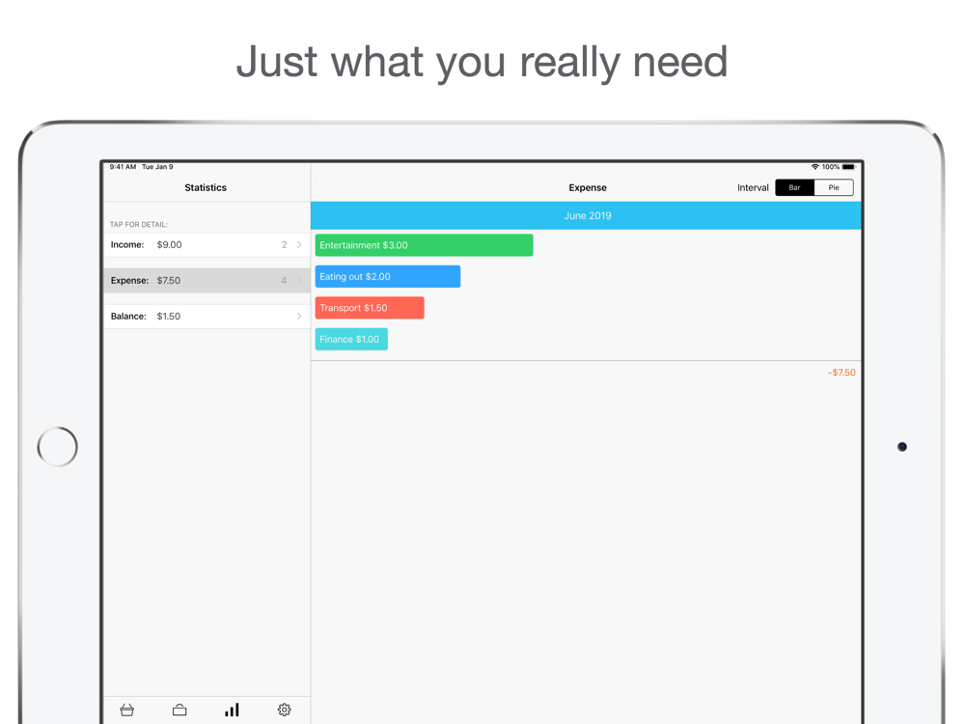The width and height of the screenshot is (965, 724).
Task: Click the 9:41 AM status time
Action: 123,167
